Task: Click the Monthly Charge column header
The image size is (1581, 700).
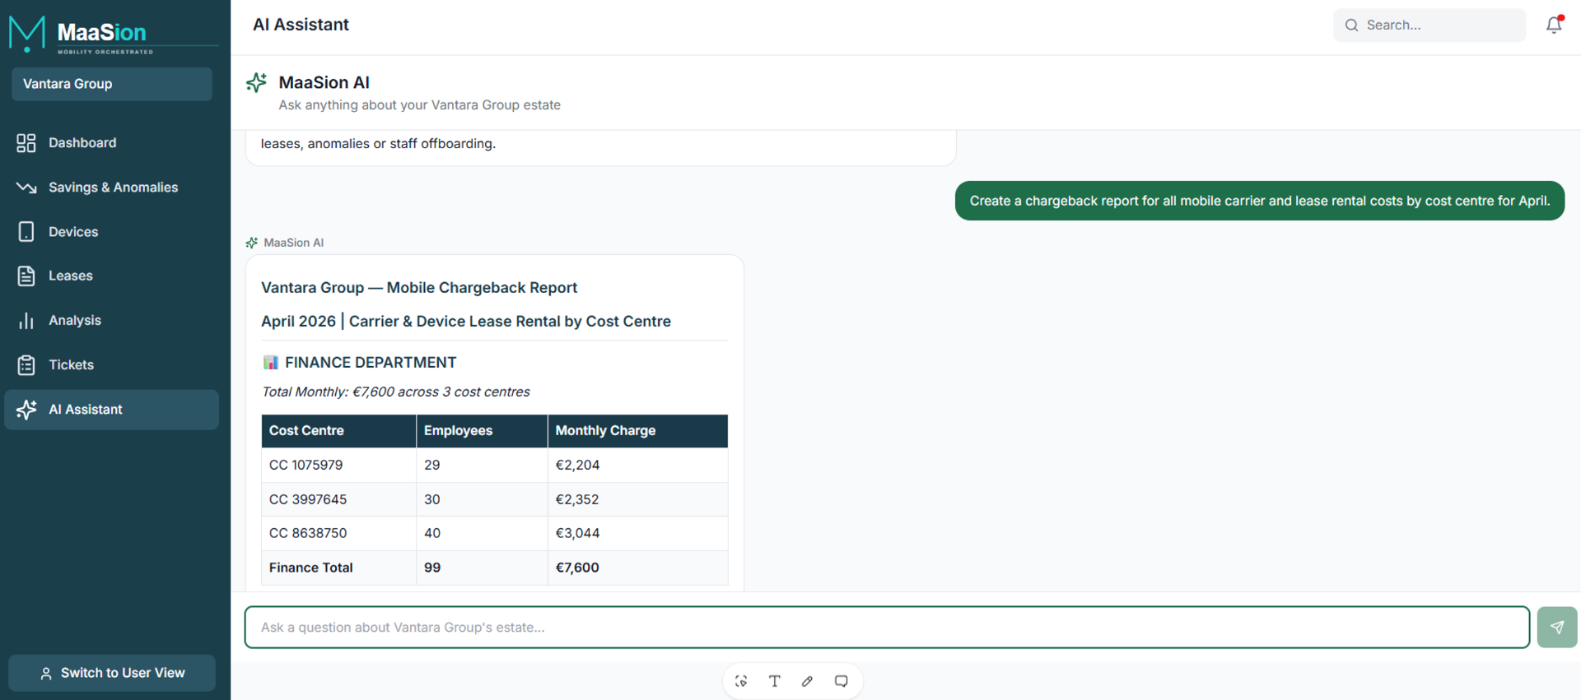Action: pyautogui.click(x=637, y=431)
